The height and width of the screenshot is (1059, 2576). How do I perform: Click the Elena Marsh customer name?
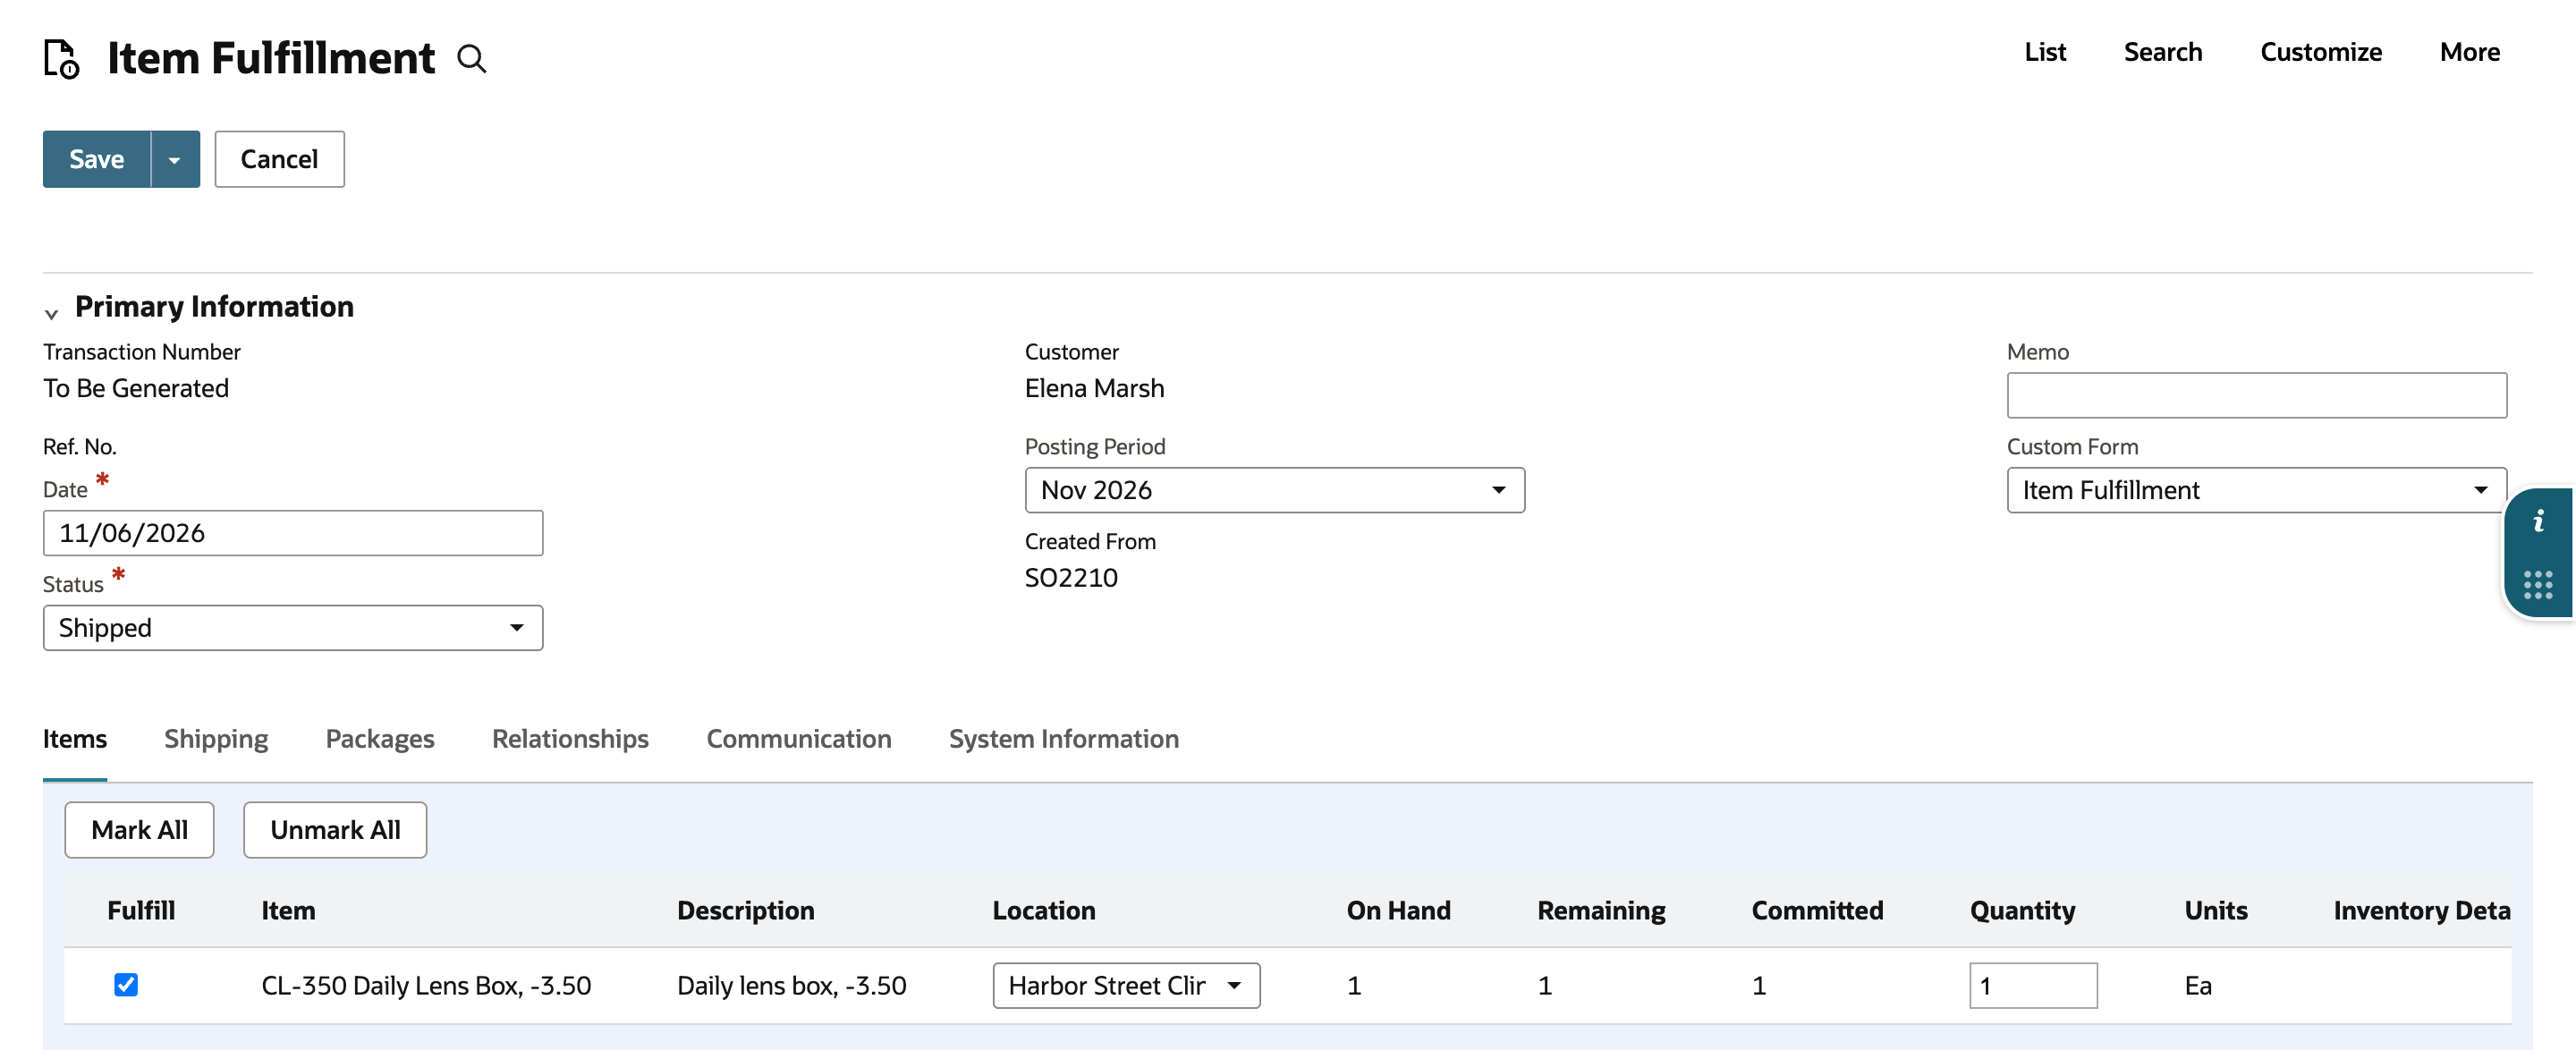tap(1094, 388)
